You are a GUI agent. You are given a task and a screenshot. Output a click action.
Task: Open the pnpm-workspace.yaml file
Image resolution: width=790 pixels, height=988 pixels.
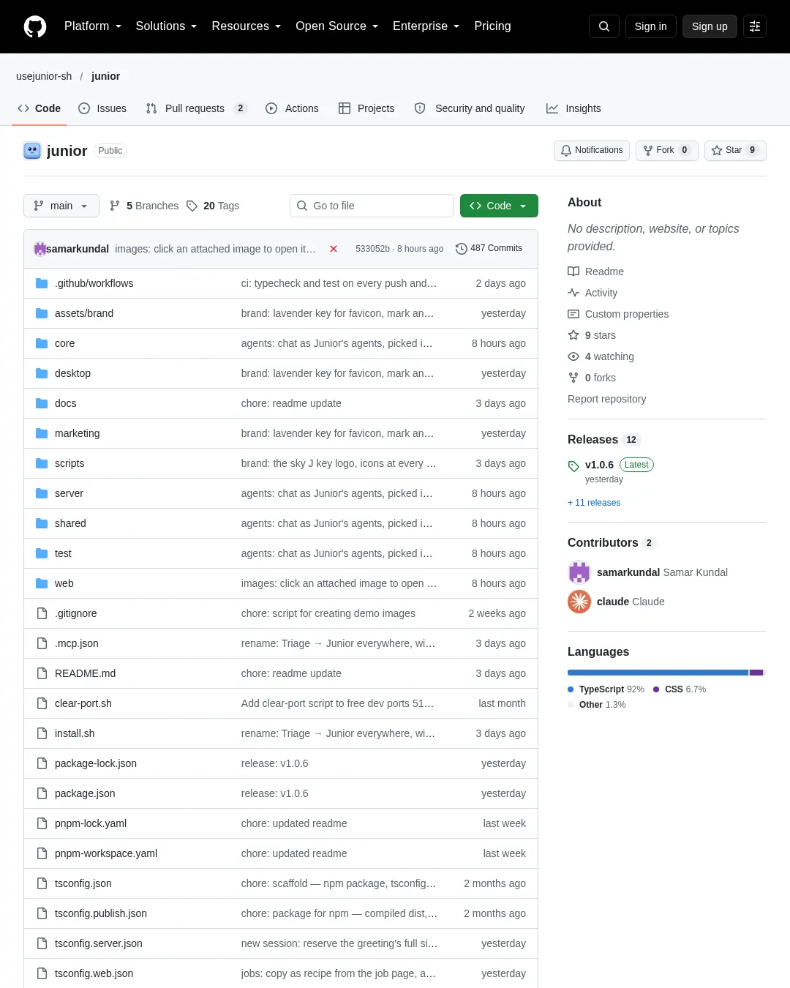(x=106, y=853)
